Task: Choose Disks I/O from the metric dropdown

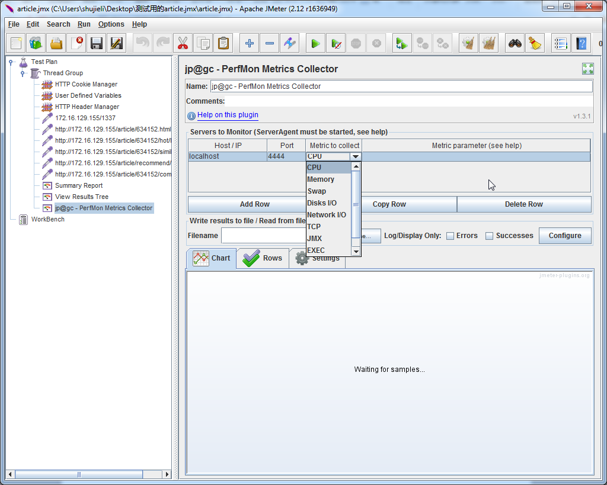Action: pyautogui.click(x=328, y=203)
